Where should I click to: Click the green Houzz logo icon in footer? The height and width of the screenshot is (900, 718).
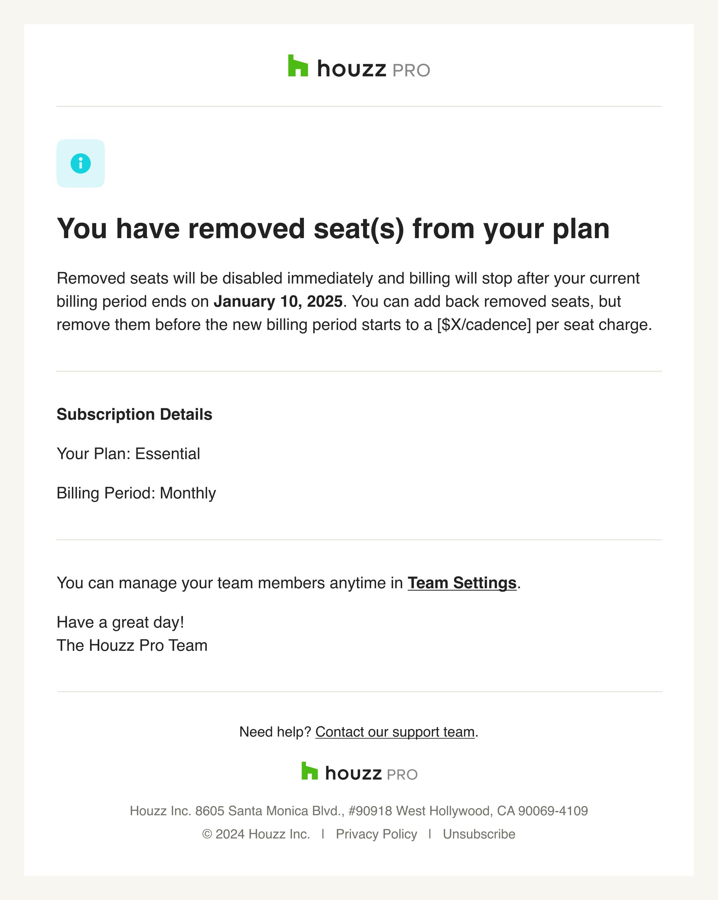click(310, 771)
